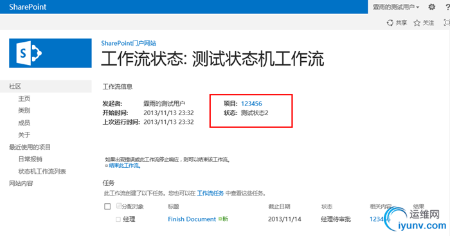Open the SharePoint门户网站 breadcrumb link
Viewport: 450px width, 236px height.
click(x=129, y=43)
